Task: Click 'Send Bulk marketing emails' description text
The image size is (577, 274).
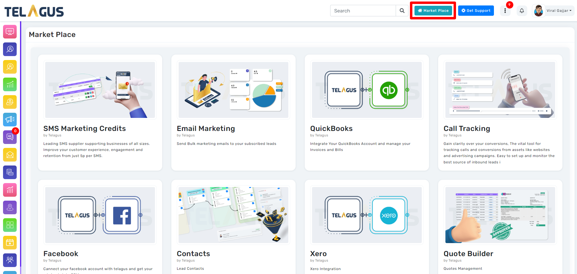Action: click(226, 144)
